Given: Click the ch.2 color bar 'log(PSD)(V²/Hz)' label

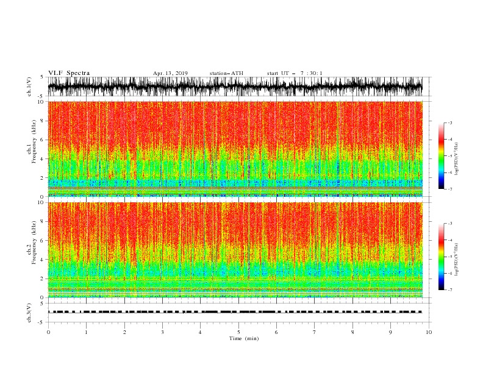Looking at the screenshot, I should (457, 259).
